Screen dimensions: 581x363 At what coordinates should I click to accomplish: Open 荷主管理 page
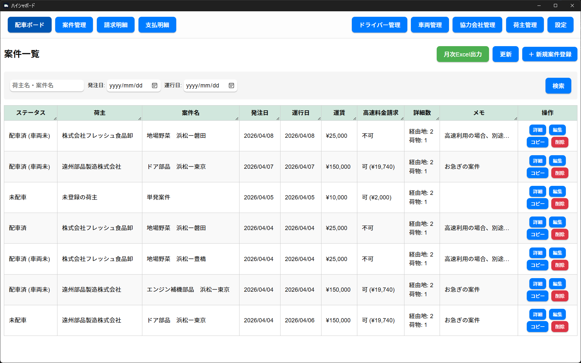[525, 25]
